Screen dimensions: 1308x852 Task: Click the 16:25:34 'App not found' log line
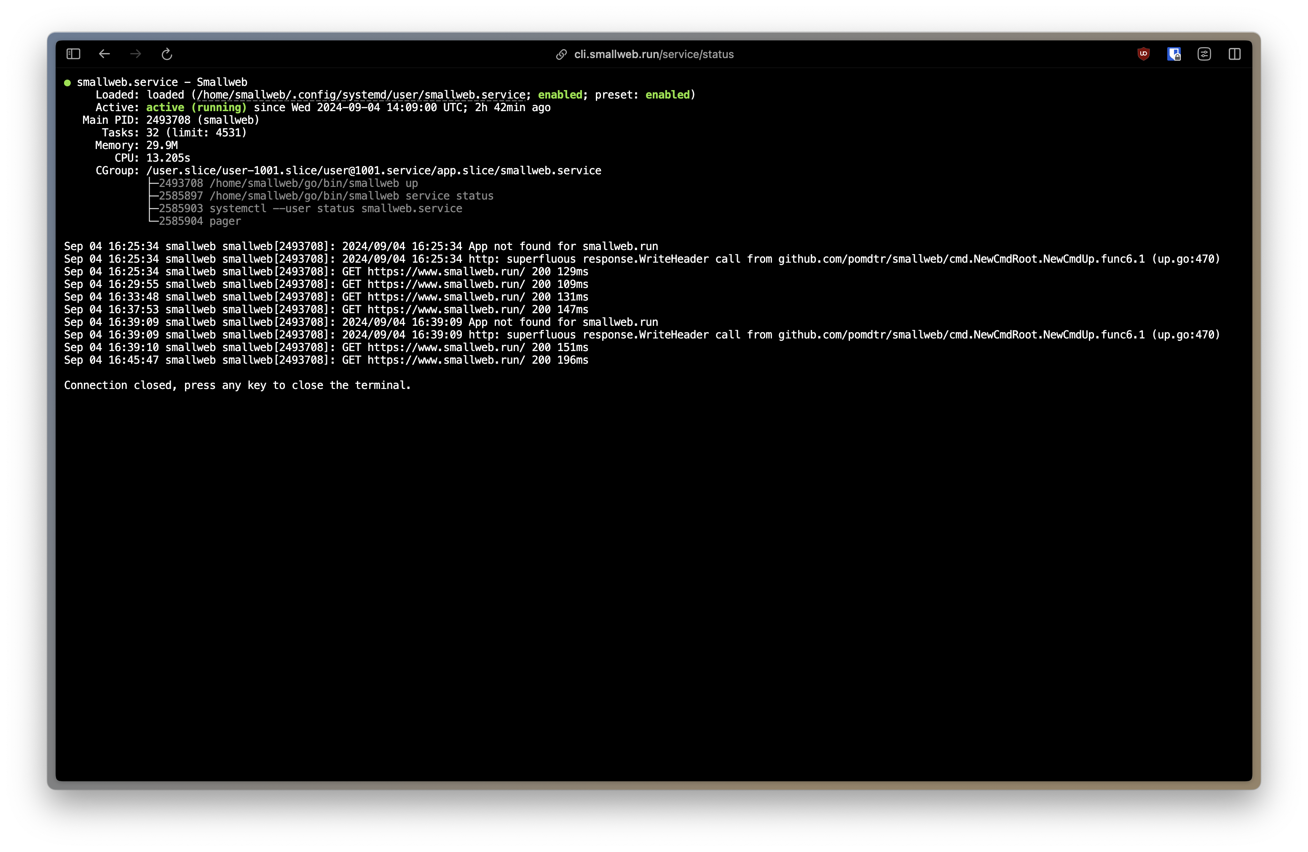[361, 247]
